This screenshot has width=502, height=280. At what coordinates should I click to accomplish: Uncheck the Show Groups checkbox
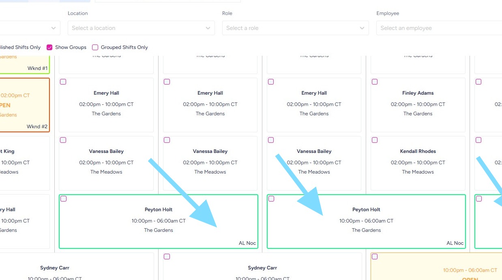[49, 47]
